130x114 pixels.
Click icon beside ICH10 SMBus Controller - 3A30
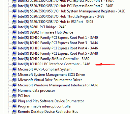pos(14,59)
